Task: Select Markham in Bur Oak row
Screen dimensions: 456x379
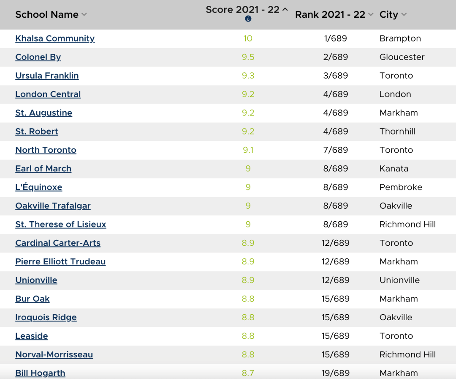Action: 399,299
